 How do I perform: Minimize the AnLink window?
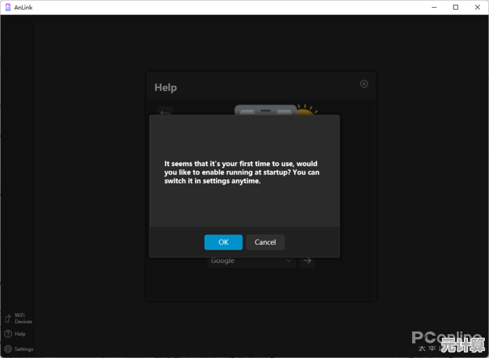(x=434, y=7)
